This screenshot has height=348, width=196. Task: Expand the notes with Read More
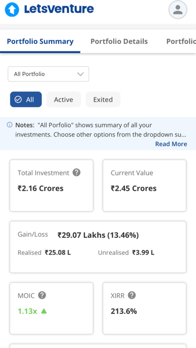pos(171,144)
